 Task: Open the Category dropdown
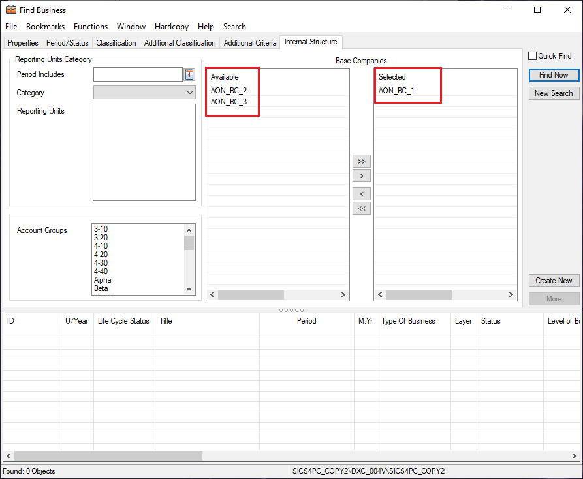(144, 93)
